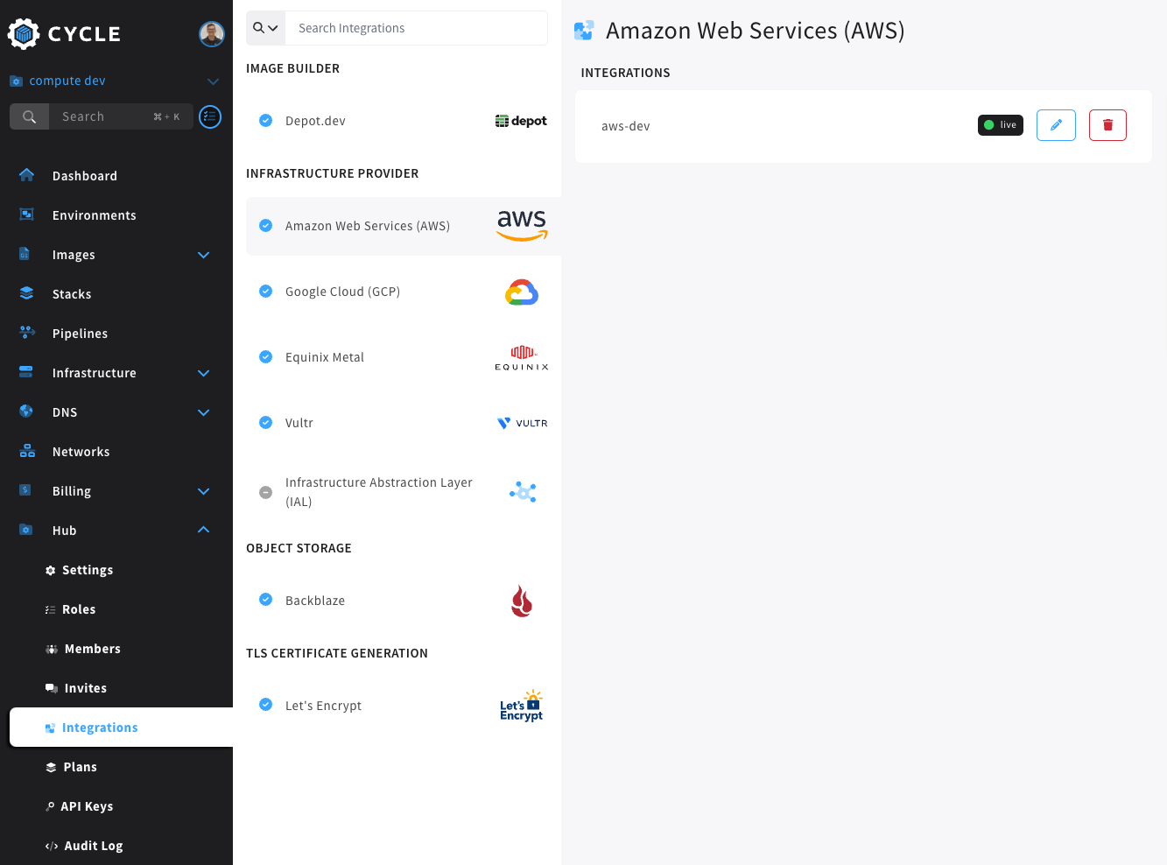Click the AWS logo in integrations list
The image size is (1167, 865).
(522, 226)
